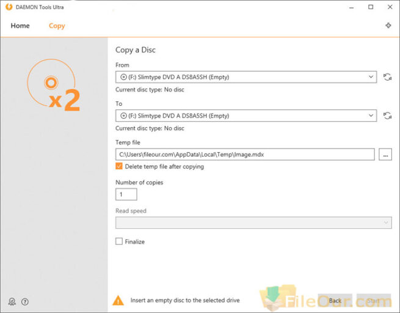Enable the Finalize checkbox
Screen dimensions: 400x313
[119, 241]
